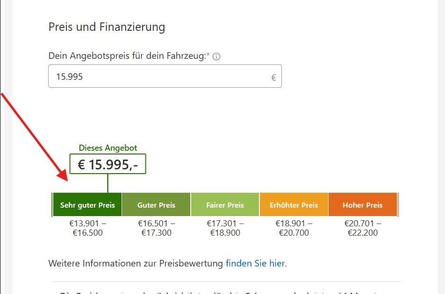Click the '€20.701 – €22.200' price range
Screen dimensions: 445x294
pos(362,228)
